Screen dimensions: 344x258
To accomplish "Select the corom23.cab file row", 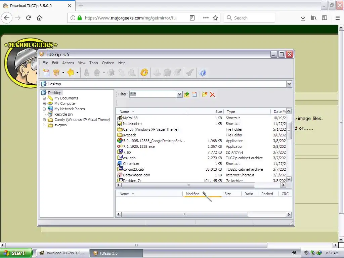I will 201,169.
